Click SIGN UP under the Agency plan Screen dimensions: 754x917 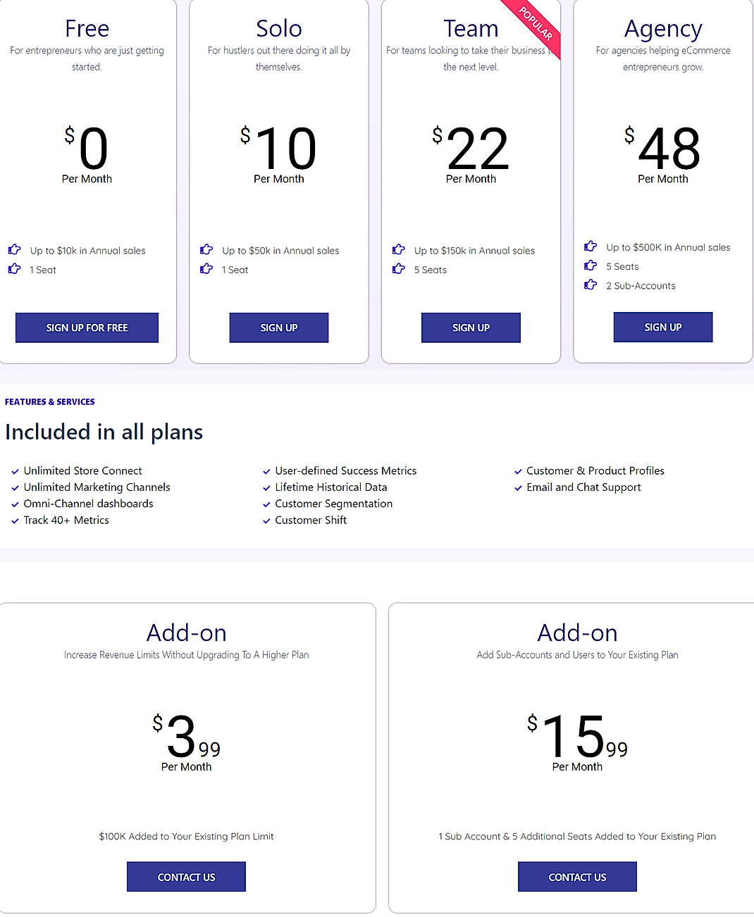click(662, 327)
